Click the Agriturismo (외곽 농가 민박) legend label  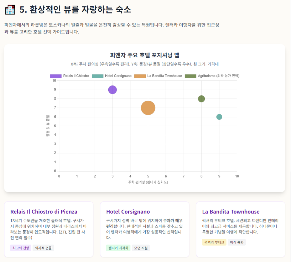(218, 76)
